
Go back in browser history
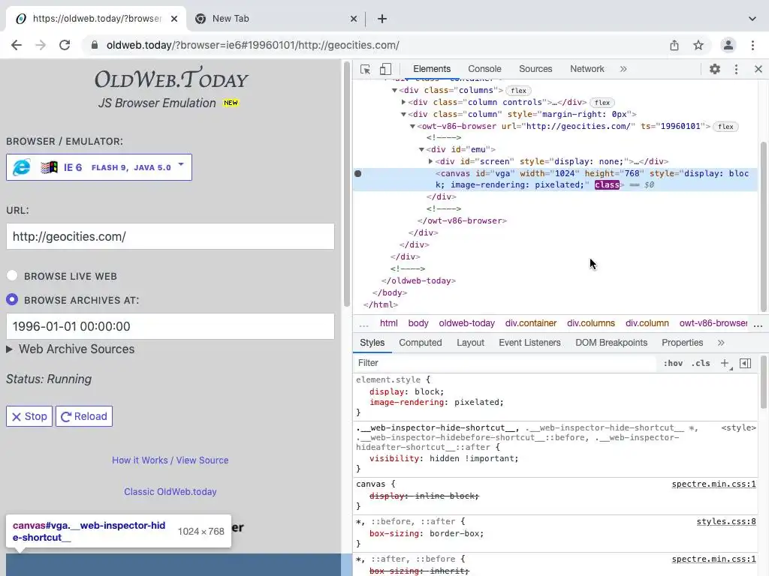pos(17,45)
